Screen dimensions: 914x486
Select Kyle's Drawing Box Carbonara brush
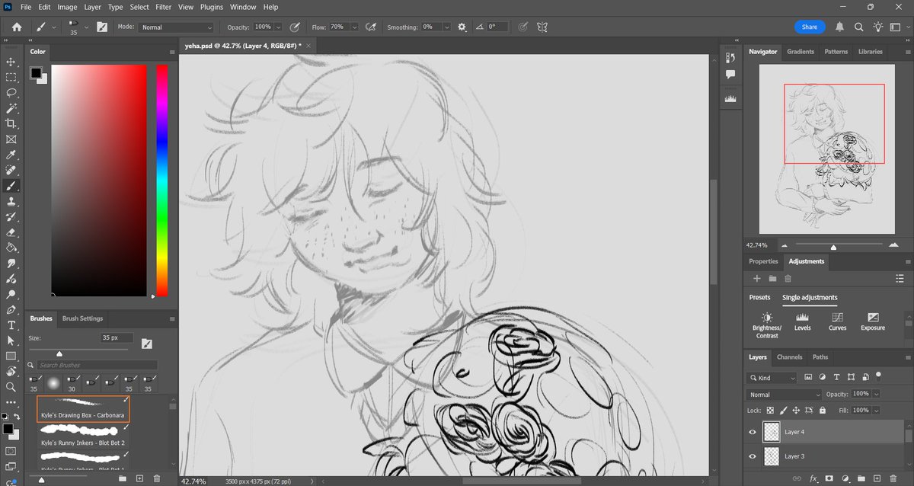(x=83, y=408)
